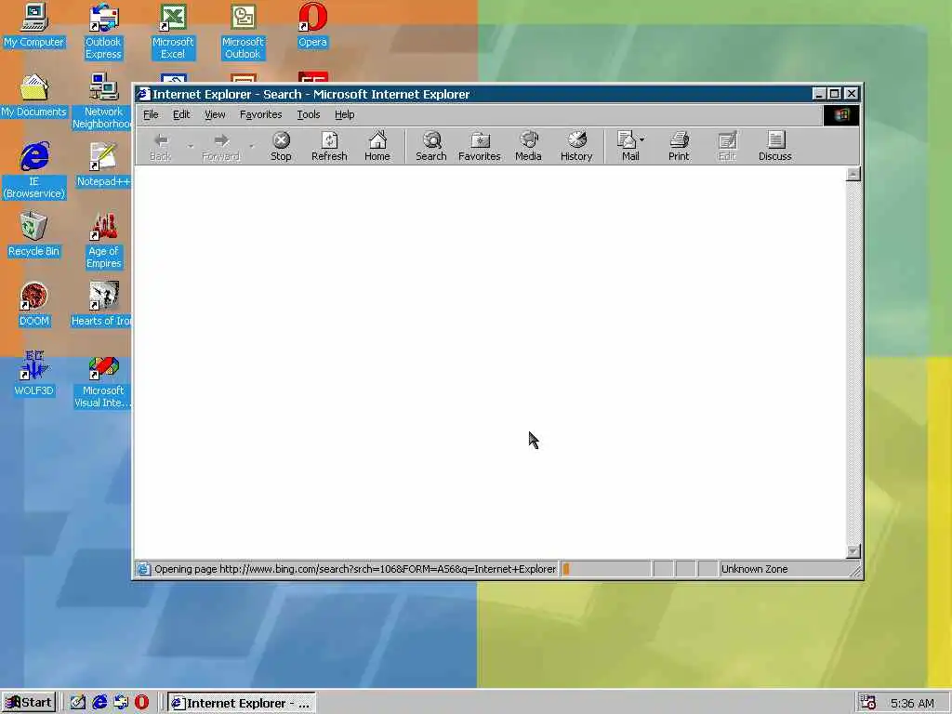Launch IE from quick launch bar
This screenshot has height=714, width=952.
[x=99, y=703]
